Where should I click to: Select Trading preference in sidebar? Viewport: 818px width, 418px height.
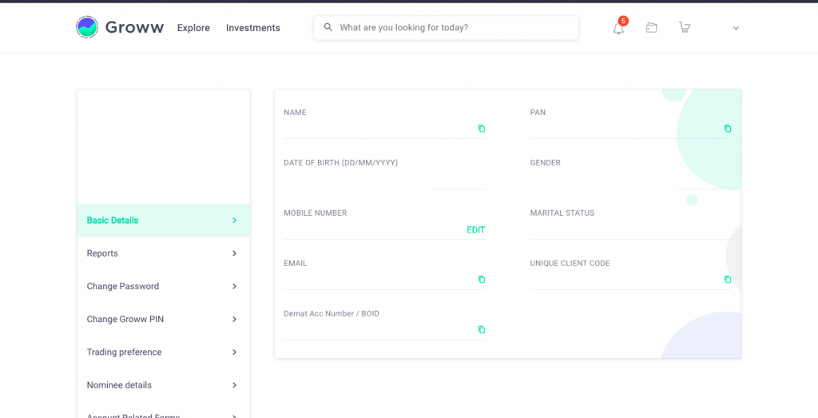click(163, 352)
